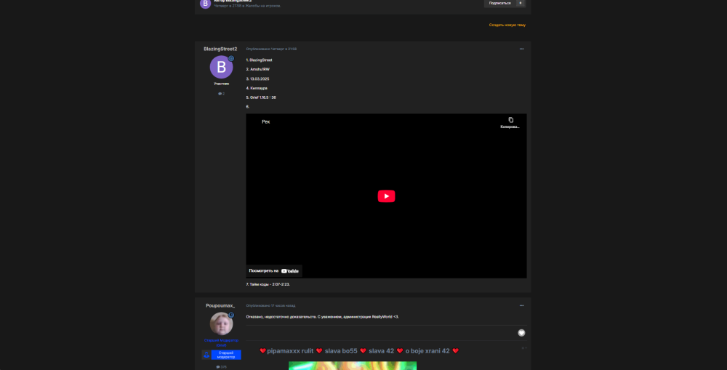
Task: Click line '5. Grief 1.16.5 : 36'
Action: tap(261, 97)
